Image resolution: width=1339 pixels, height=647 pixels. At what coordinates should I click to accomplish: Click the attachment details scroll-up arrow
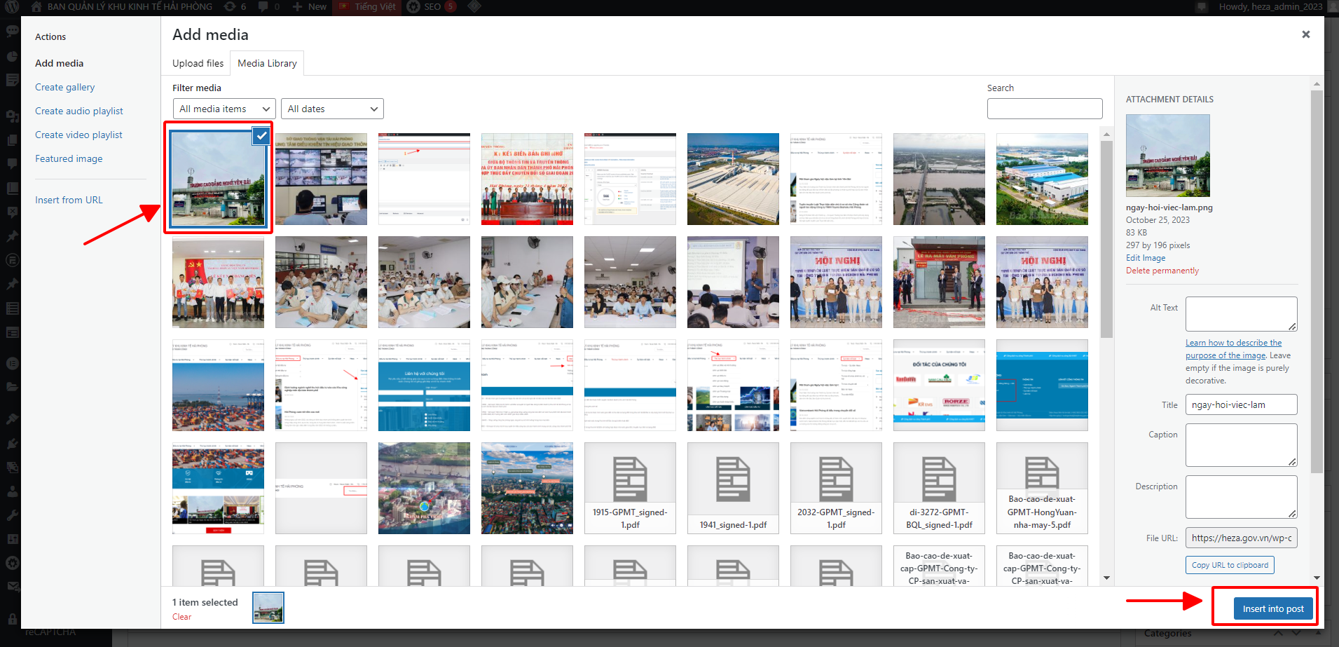pos(1317,84)
